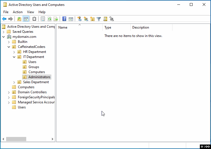Open Help with blue question mark icon
211x149 pixels.
(64, 19)
